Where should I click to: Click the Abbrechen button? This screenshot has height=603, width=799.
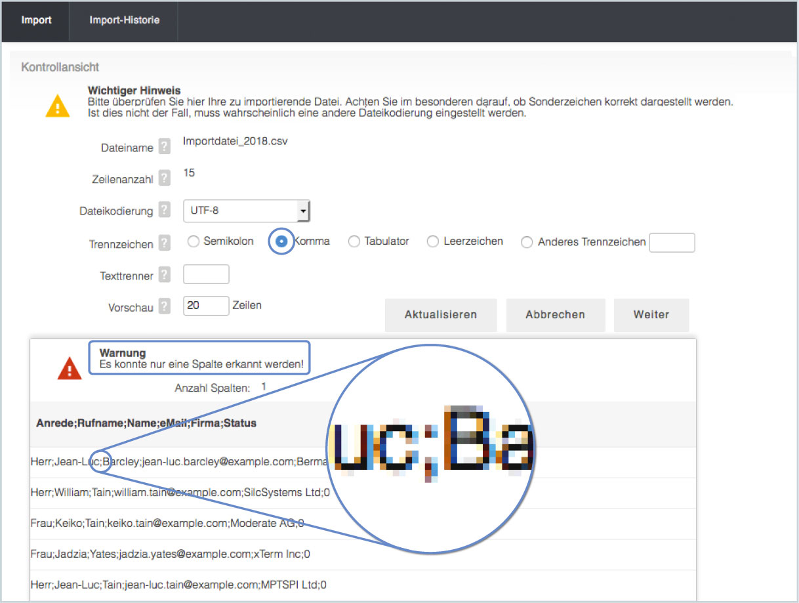click(555, 315)
